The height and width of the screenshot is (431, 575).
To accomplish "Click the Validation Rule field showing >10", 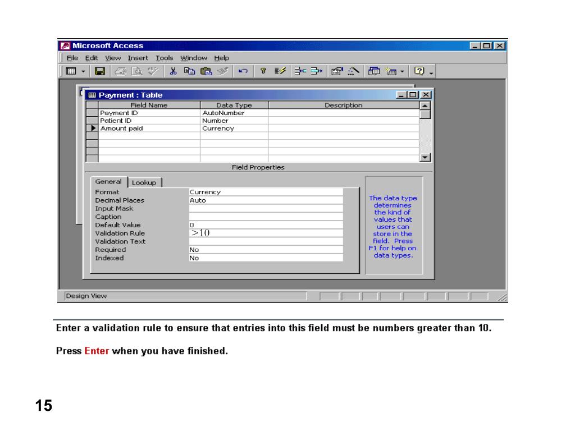I will 266,233.
